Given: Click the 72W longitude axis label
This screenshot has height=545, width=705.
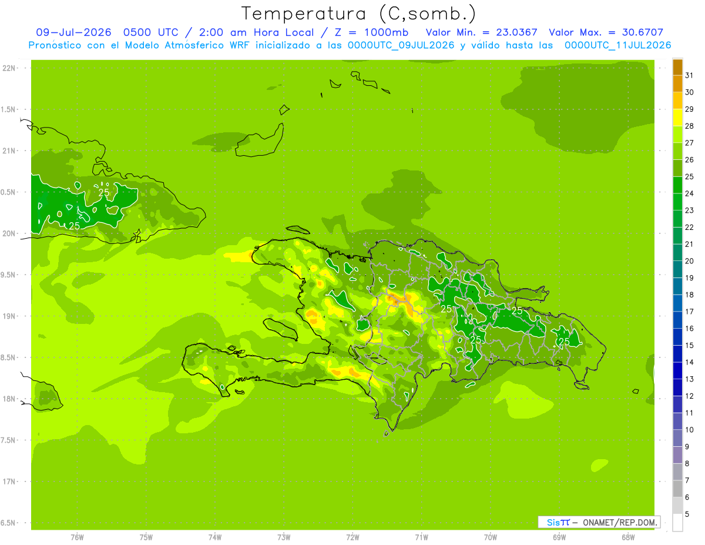Looking at the screenshot, I should (x=352, y=537).
